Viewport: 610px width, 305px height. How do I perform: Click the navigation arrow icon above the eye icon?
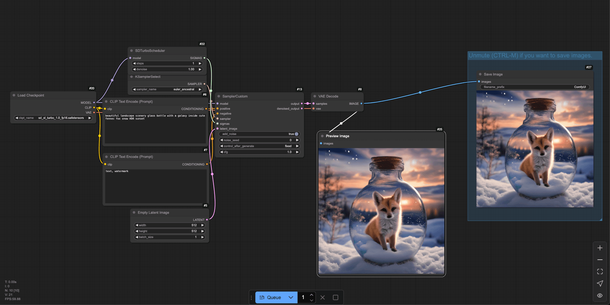[600, 283]
